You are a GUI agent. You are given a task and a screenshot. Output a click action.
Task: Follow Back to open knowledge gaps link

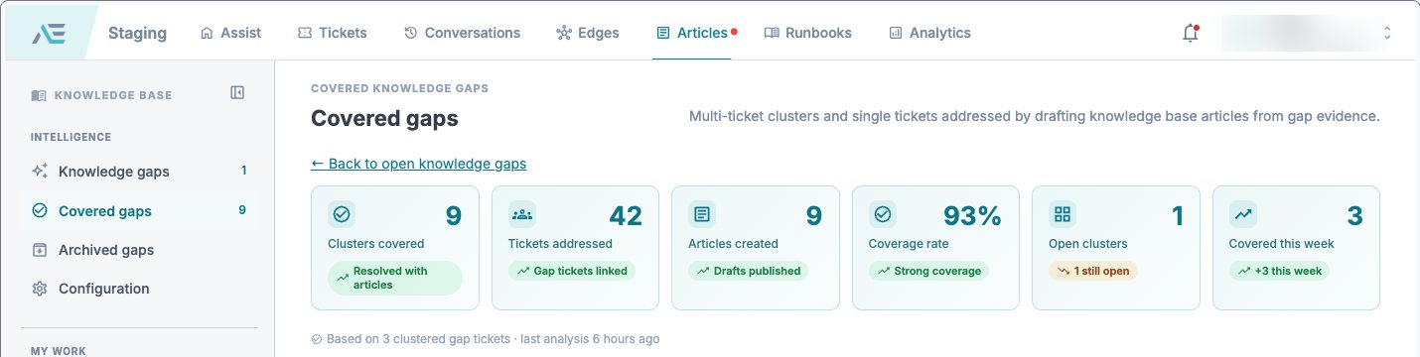418,164
